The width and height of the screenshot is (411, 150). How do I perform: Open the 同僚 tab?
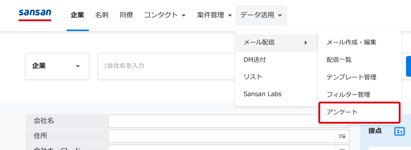pos(126,15)
